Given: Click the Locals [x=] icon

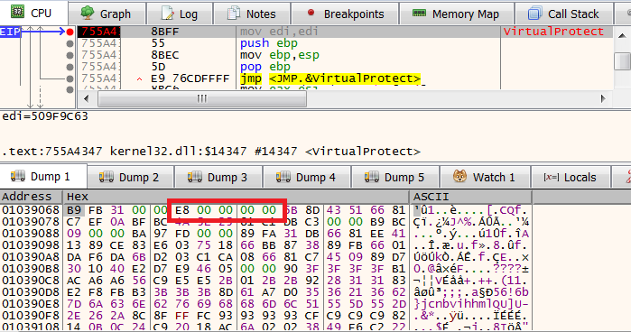Looking at the screenshot, I should point(552,177).
